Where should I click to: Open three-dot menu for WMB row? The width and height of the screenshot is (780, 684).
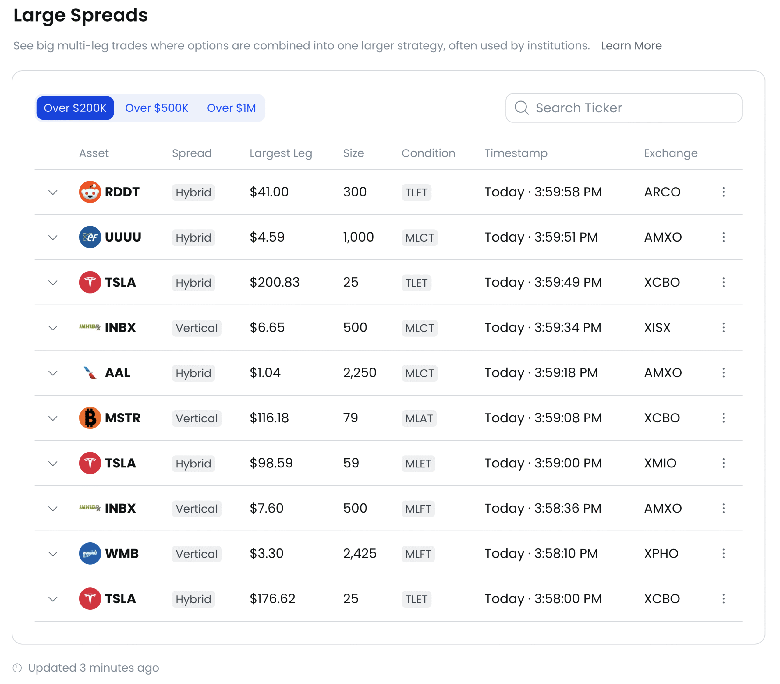(x=723, y=553)
